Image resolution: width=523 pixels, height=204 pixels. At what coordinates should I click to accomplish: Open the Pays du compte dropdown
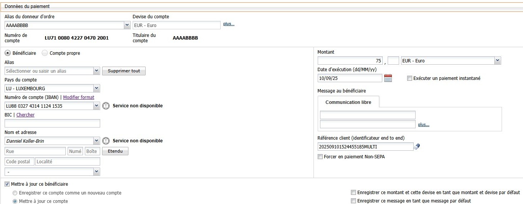coord(96,88)
